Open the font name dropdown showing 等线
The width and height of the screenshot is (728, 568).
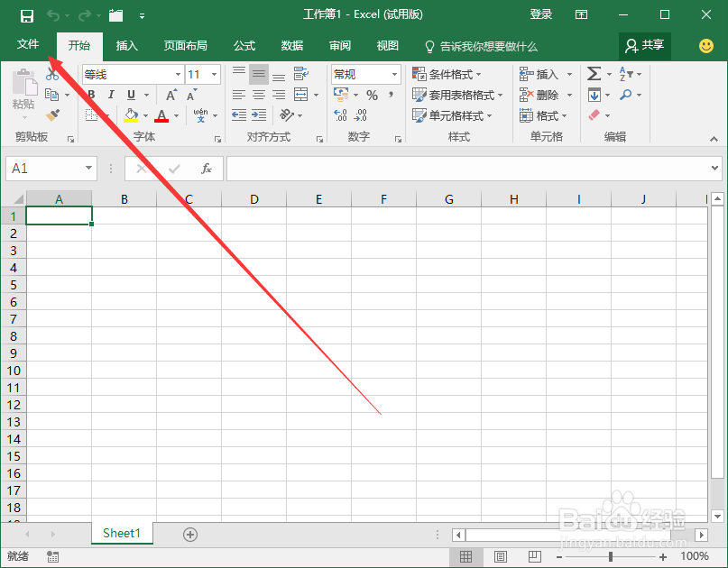point(176,73)
